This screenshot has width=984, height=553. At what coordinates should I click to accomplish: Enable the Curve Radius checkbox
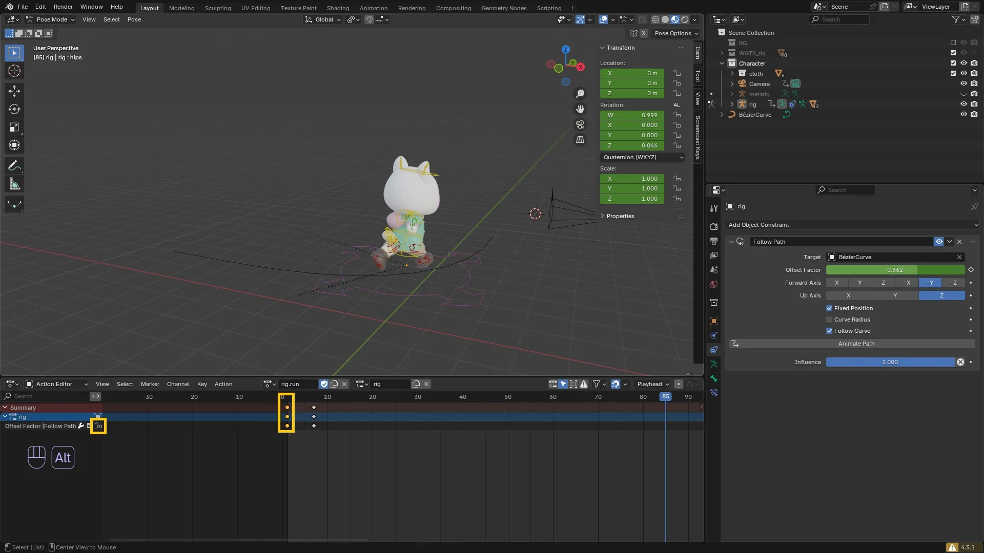829,320
